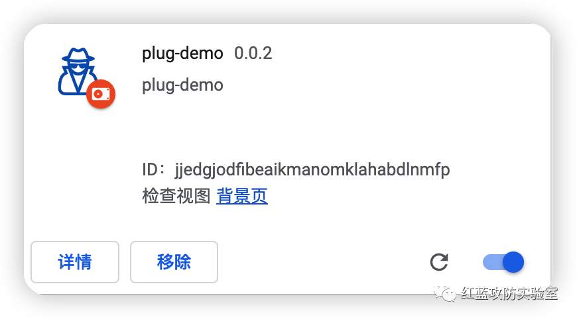The width and height of the screenshot is (577, 319).
Task: Click the 检查视图 inspect views label
Action: coord(176,196)
